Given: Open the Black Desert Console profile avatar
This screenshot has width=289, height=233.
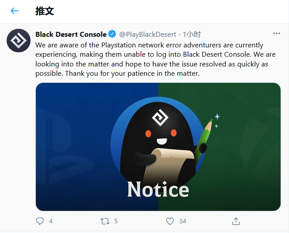Looking at the screenshot, I should point(19,41).
